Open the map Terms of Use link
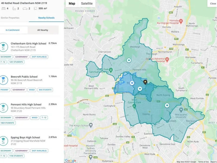Viewport: 217px width, 163px height. click(203, 162)
